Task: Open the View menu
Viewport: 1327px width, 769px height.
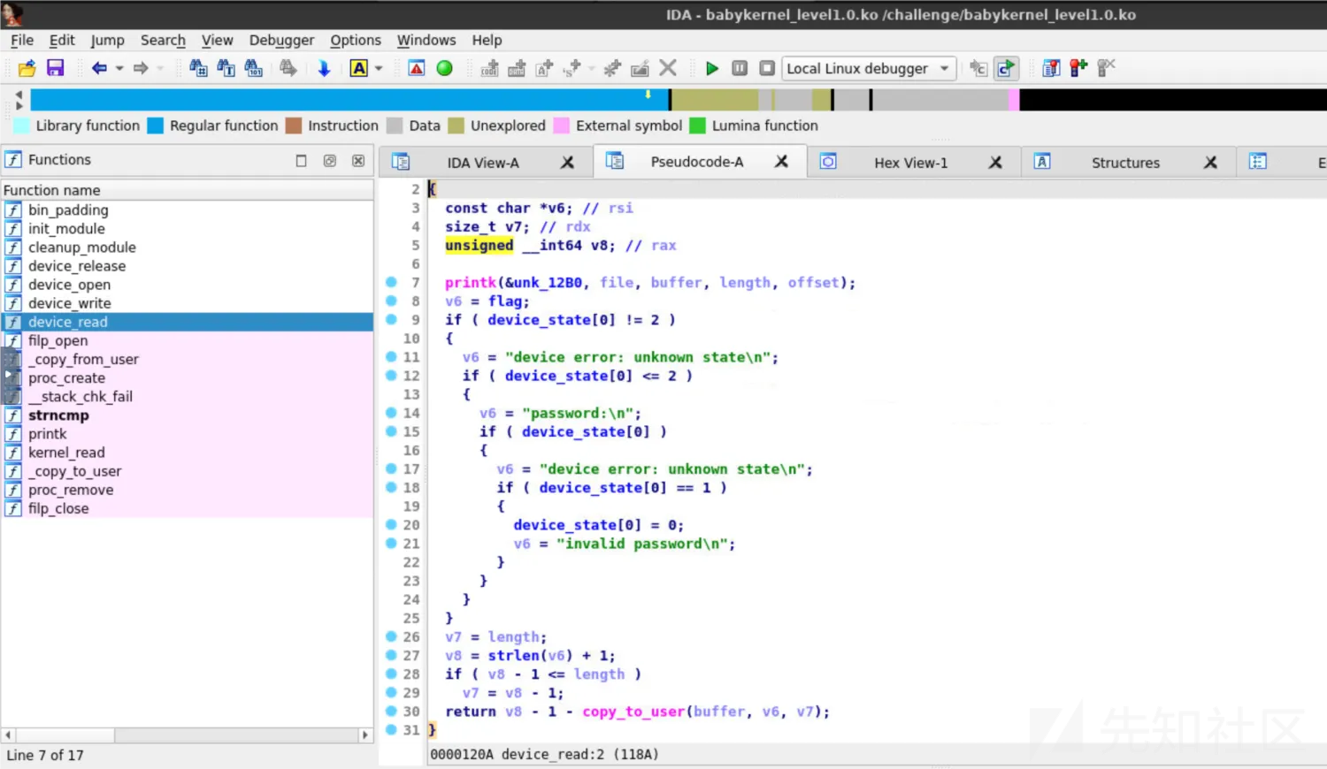Action: [x=217, y=40]
